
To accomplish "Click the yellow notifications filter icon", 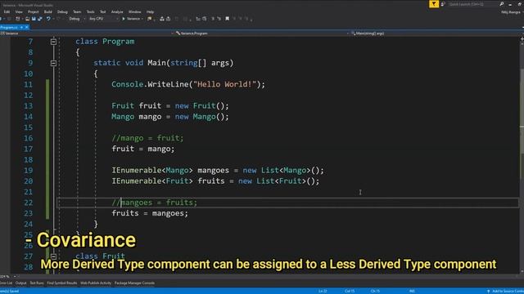I will pyautogui.click(x=434, y=4).
